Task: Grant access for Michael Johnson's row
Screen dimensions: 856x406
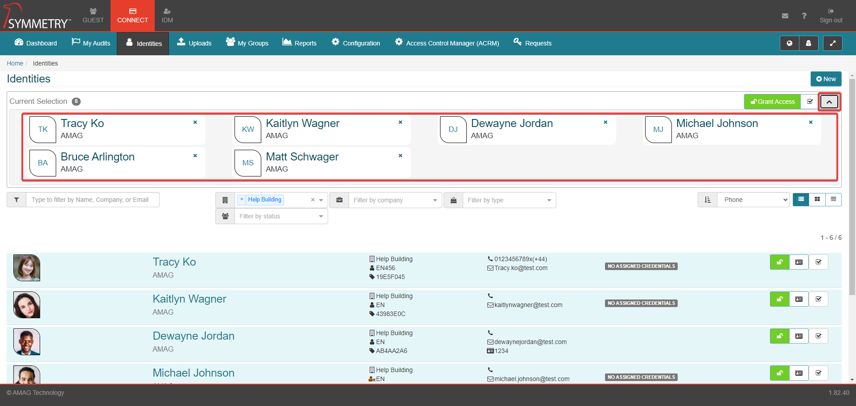Action: [x=779, y=373]
